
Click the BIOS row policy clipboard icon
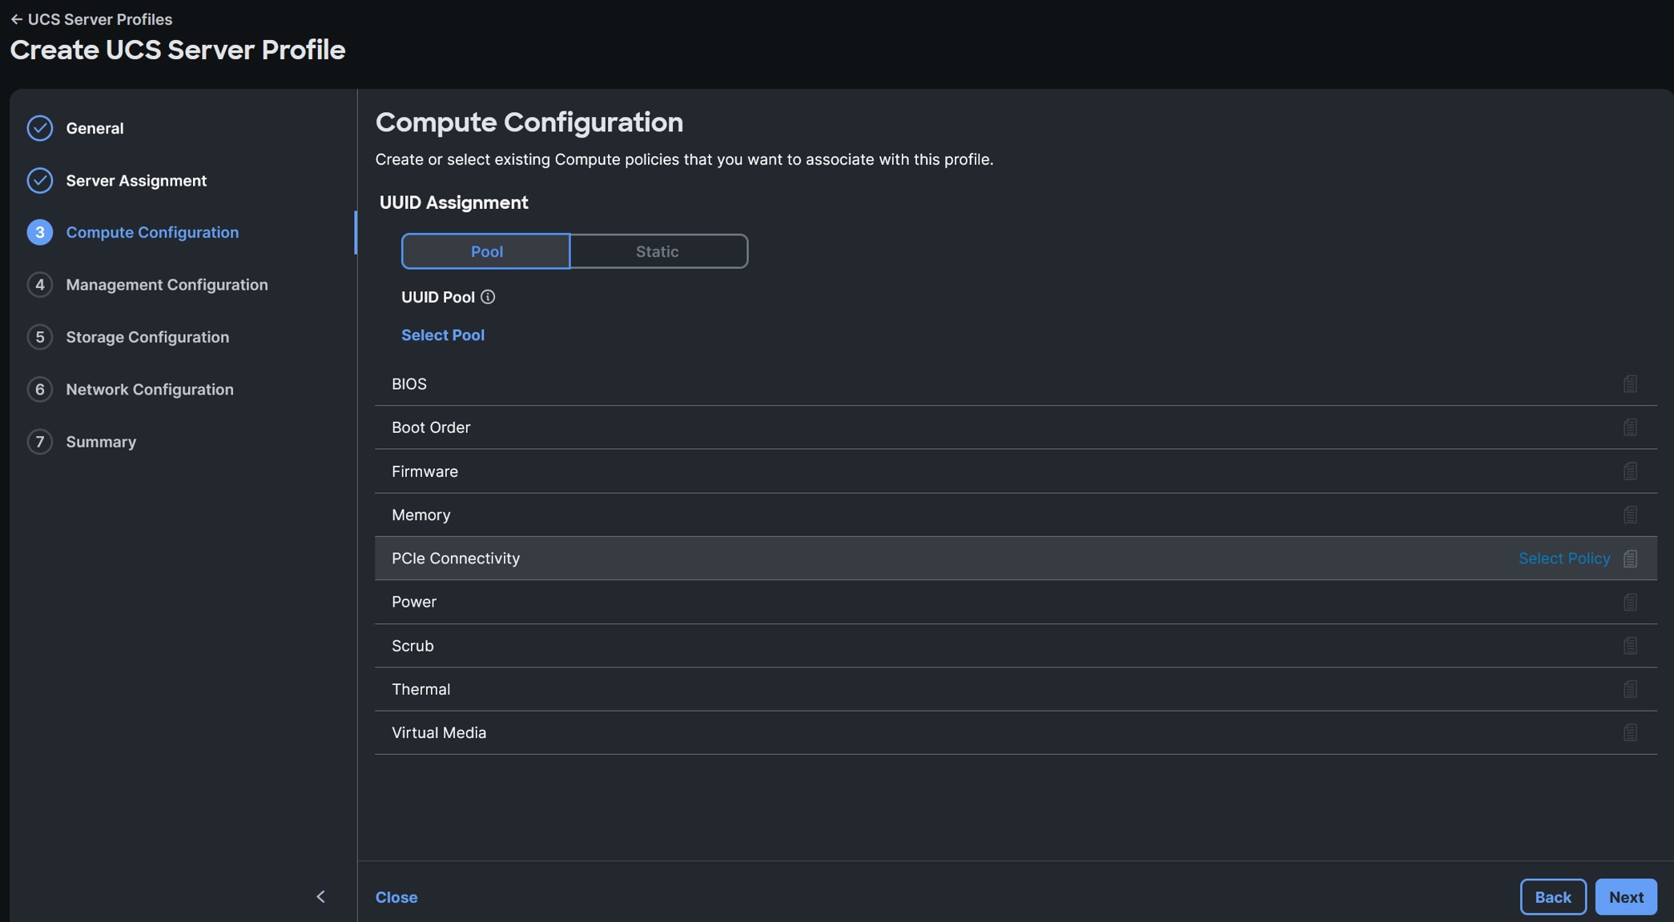pyautogui.click(x=1630, y=384)
